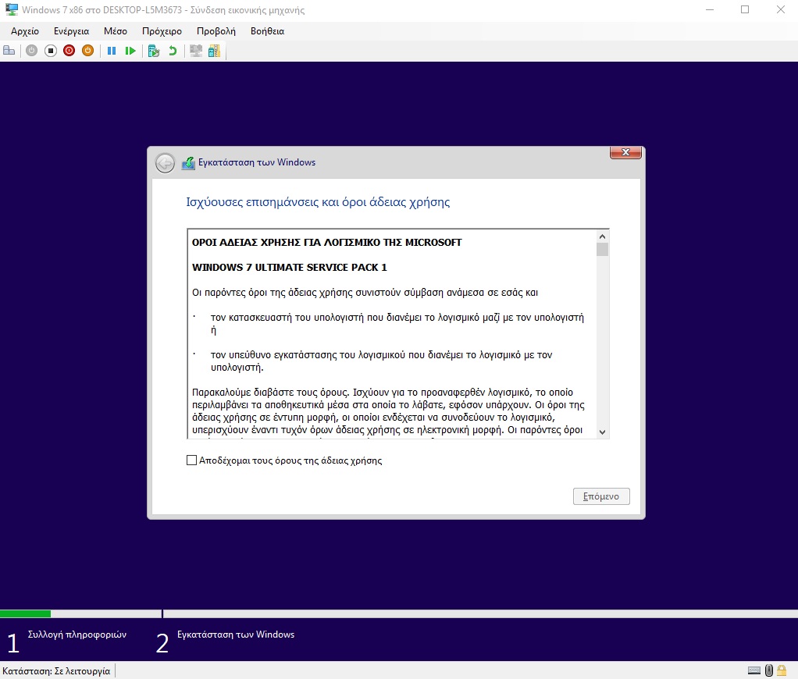Click the license text scrollbar thumb
Viewport: 798px width, 679px height.
[x=602, y=249]
